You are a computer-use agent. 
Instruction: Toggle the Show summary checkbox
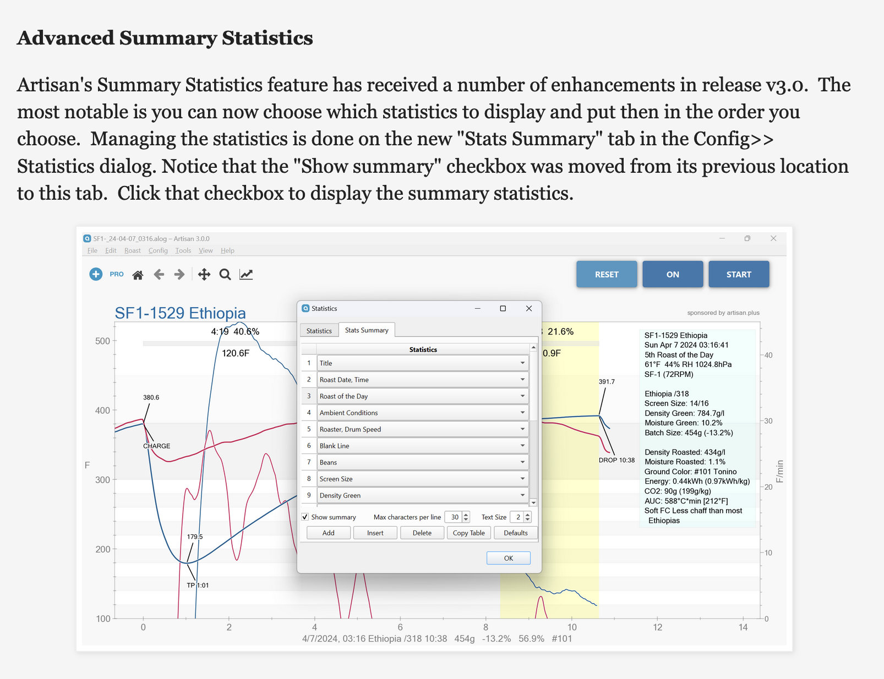point(305,517)
